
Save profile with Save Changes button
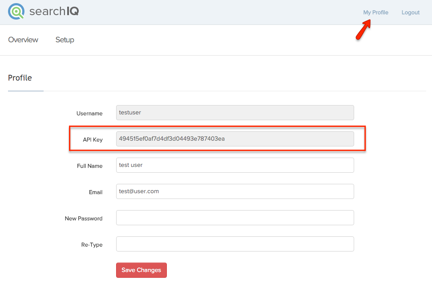point(141,270)
